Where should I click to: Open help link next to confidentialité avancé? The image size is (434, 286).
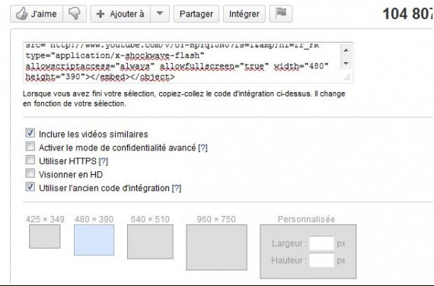tap(203, 148)
